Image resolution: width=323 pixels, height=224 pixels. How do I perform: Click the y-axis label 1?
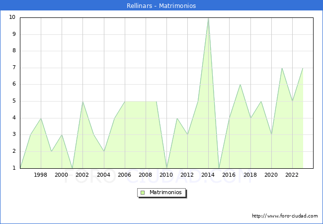pyautogui.click(x=13, y=168)
